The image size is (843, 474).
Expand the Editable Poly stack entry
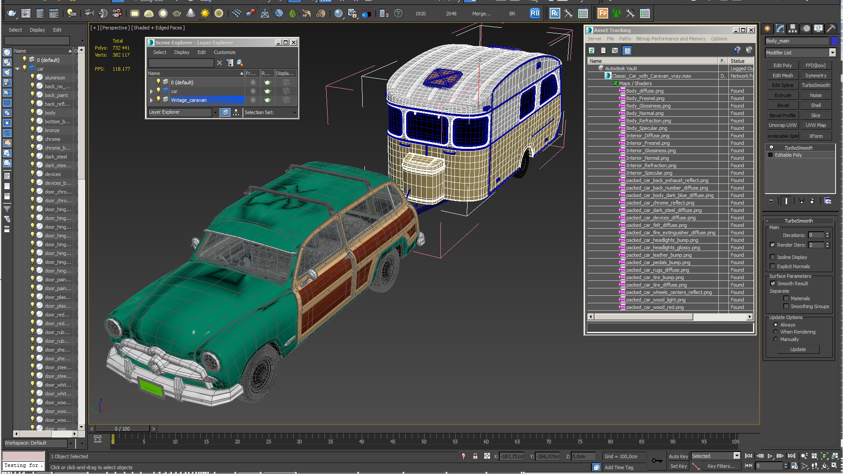770,155
